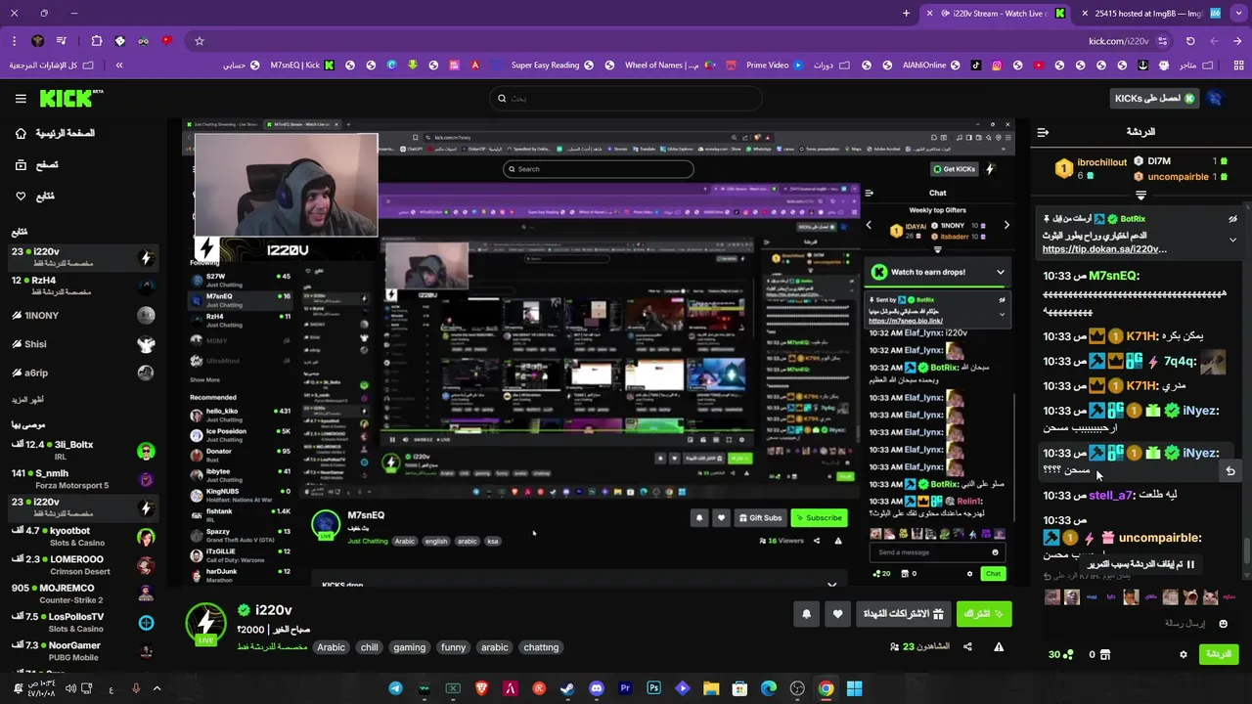Click the following (متابع) heart sidebar icon
Screen dimensions: 1252x704
pyautogui.click(x=21, y=196)
